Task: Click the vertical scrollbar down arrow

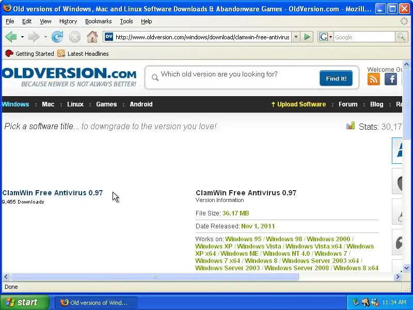Action: pos(406,268)
